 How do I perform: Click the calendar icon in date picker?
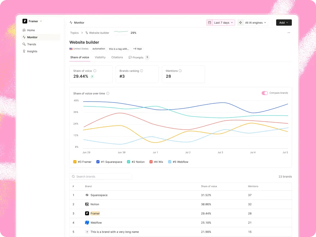click(x=209, y=23)
